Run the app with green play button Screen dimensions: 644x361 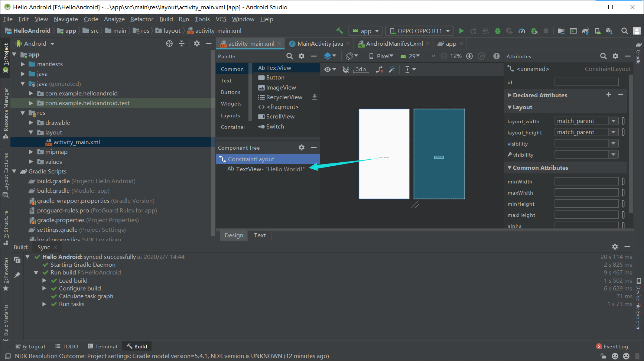(x=461, y=31)
